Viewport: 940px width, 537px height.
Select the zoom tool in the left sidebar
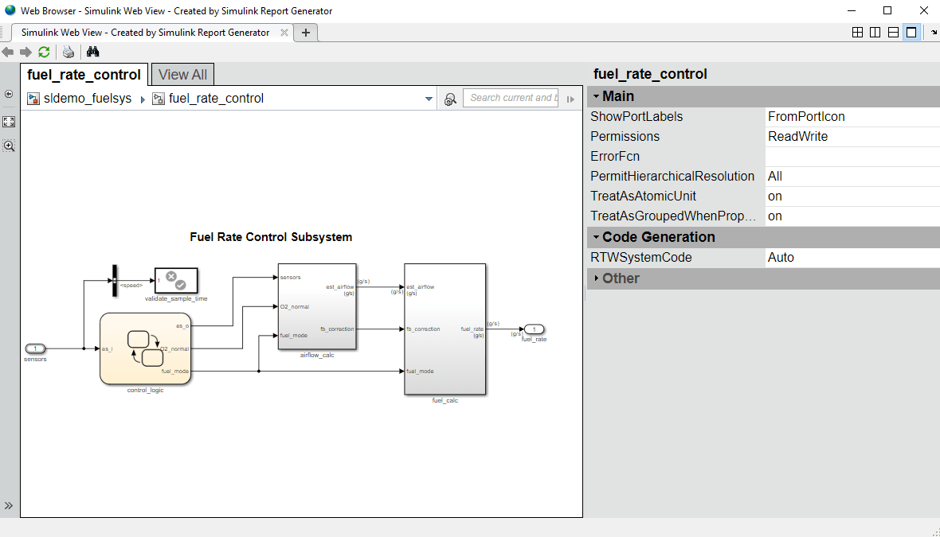9,146
